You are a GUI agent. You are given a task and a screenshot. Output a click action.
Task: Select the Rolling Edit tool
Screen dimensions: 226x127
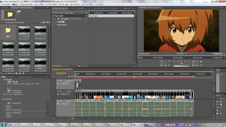221,102
